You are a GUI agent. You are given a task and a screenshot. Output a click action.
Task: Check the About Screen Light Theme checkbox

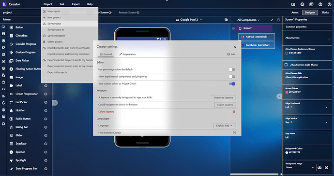[x=286, y=65]
